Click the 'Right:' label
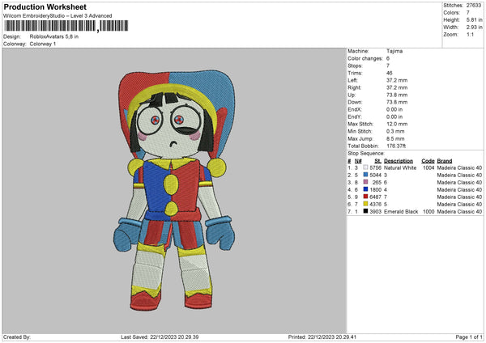The width and height of the screenshot is (486, 343). click(355, 87)
